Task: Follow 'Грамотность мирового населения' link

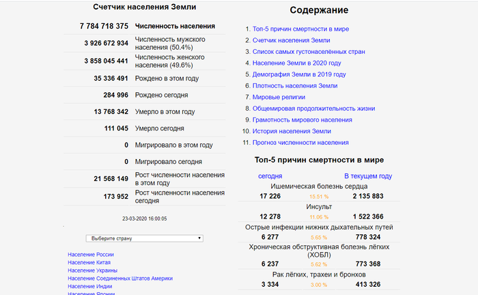Action: [x=302, y=120]
